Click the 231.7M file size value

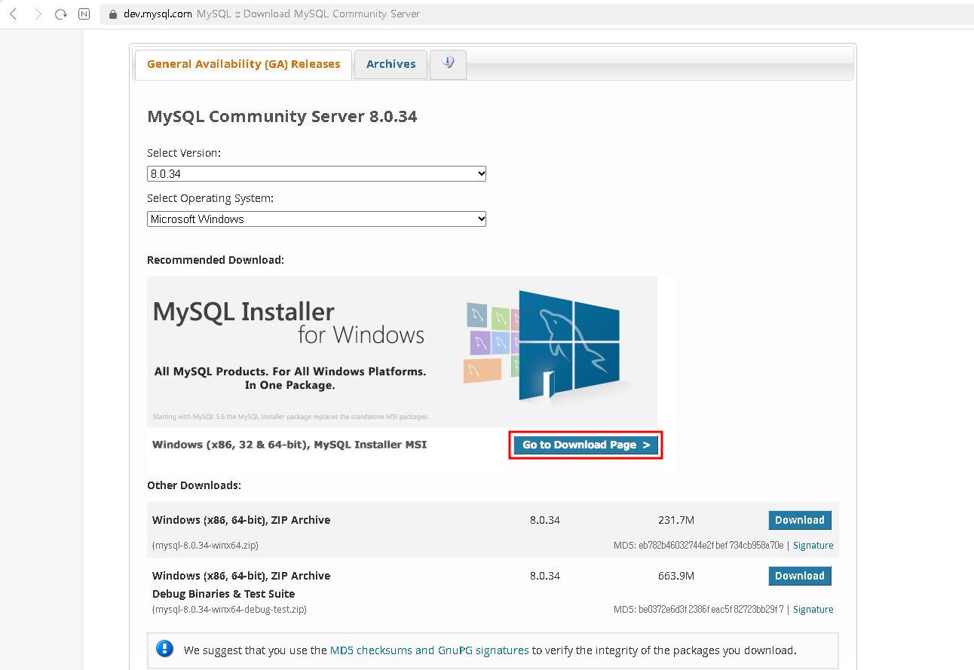pos(675,520)
